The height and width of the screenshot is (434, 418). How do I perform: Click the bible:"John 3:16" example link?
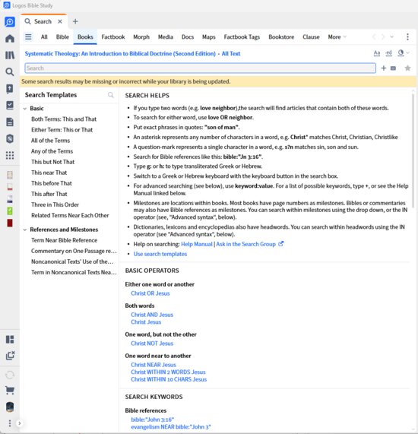point(153,420)
